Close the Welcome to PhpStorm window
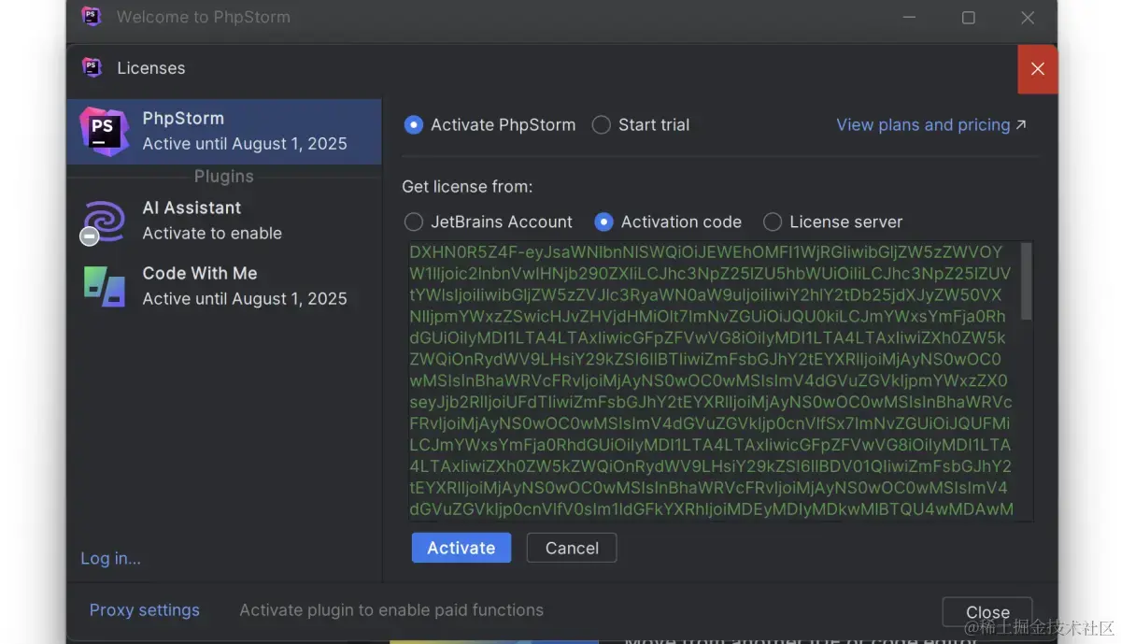 [1028, 17]
